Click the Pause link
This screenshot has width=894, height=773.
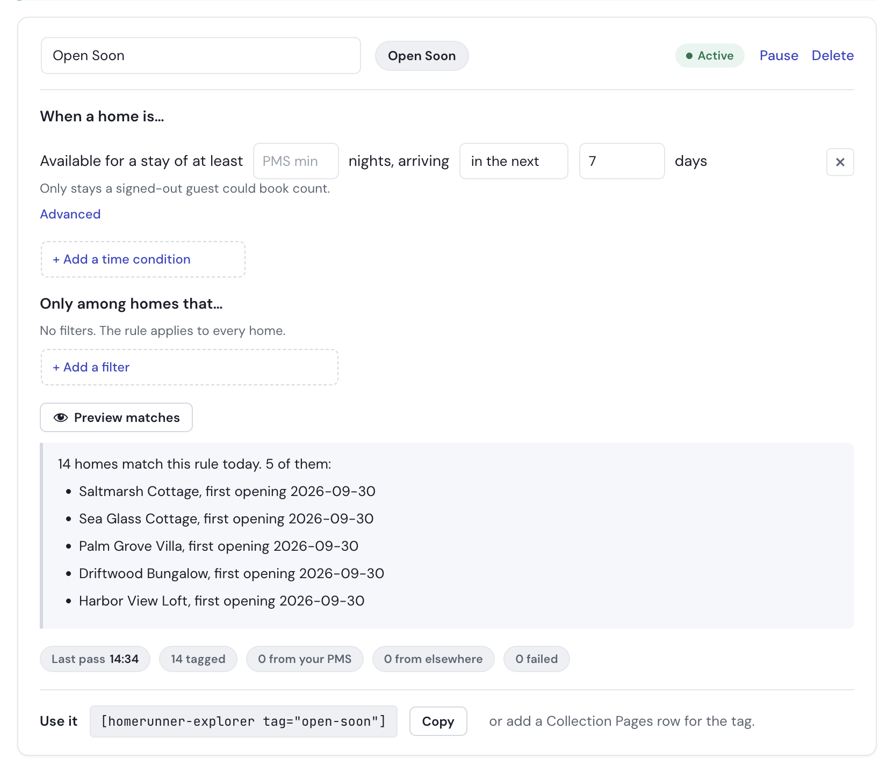coord(778,55)
